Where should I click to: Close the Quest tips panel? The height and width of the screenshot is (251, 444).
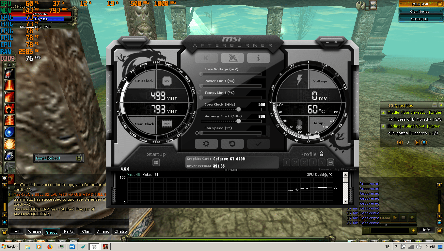pyautogui.click(x=441, y=105)
